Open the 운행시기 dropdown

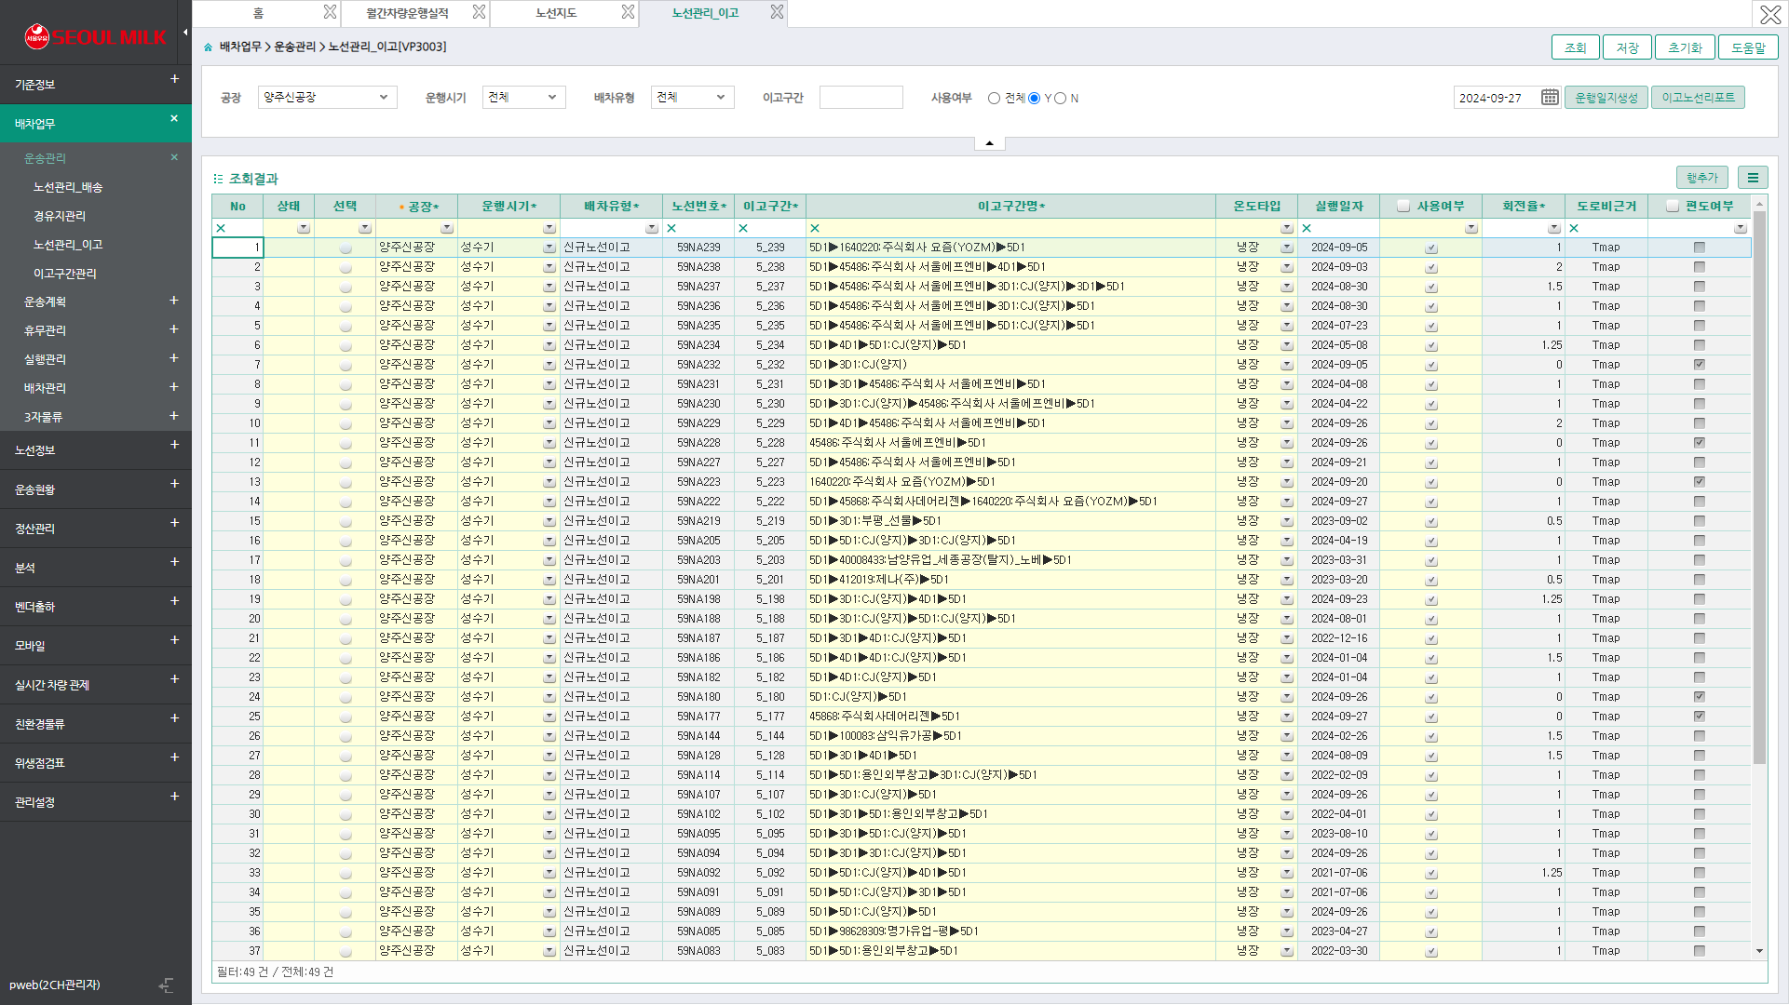(524, 97)
